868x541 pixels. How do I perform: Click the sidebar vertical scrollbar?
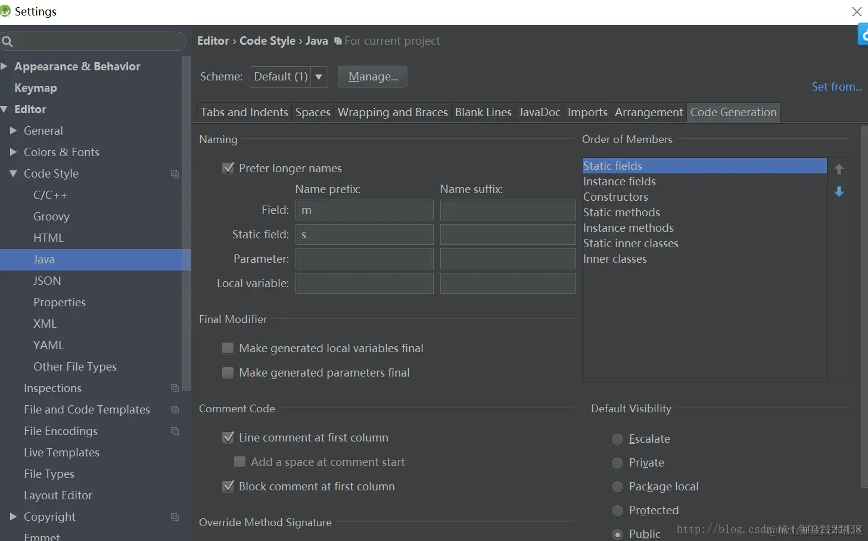pyautogui.click(x=186, y=223)
